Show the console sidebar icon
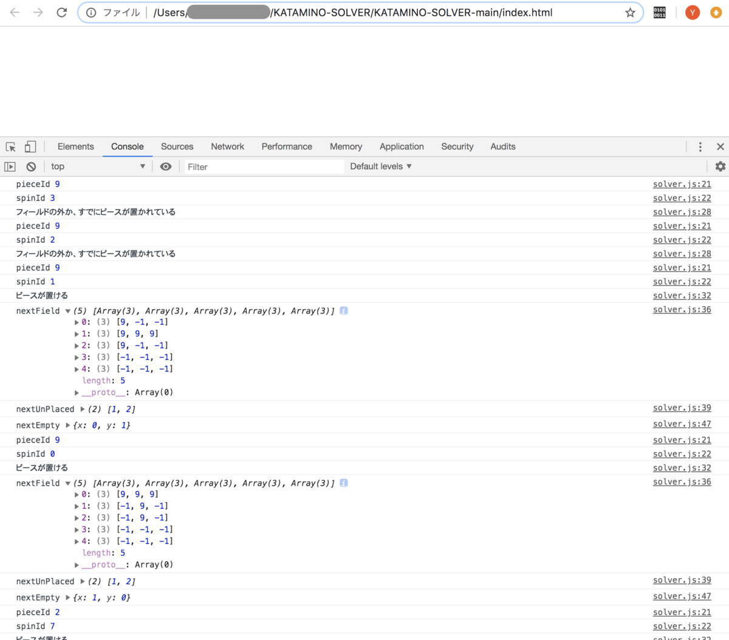729x640 pixels. coord(10,166)
